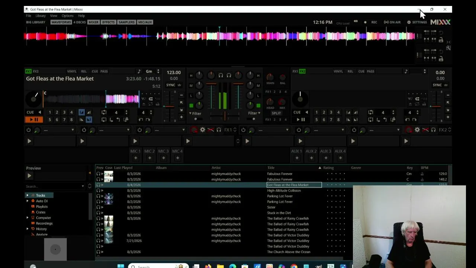Expand the left channel Filter dropdown
The height and width of the screenshot is (268, 476).
(195, 113)
